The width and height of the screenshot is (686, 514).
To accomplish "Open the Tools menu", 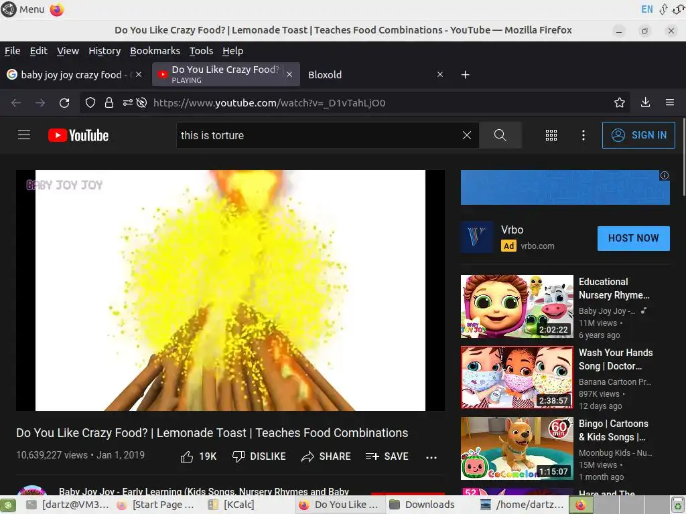I will (x=201, y=51).
